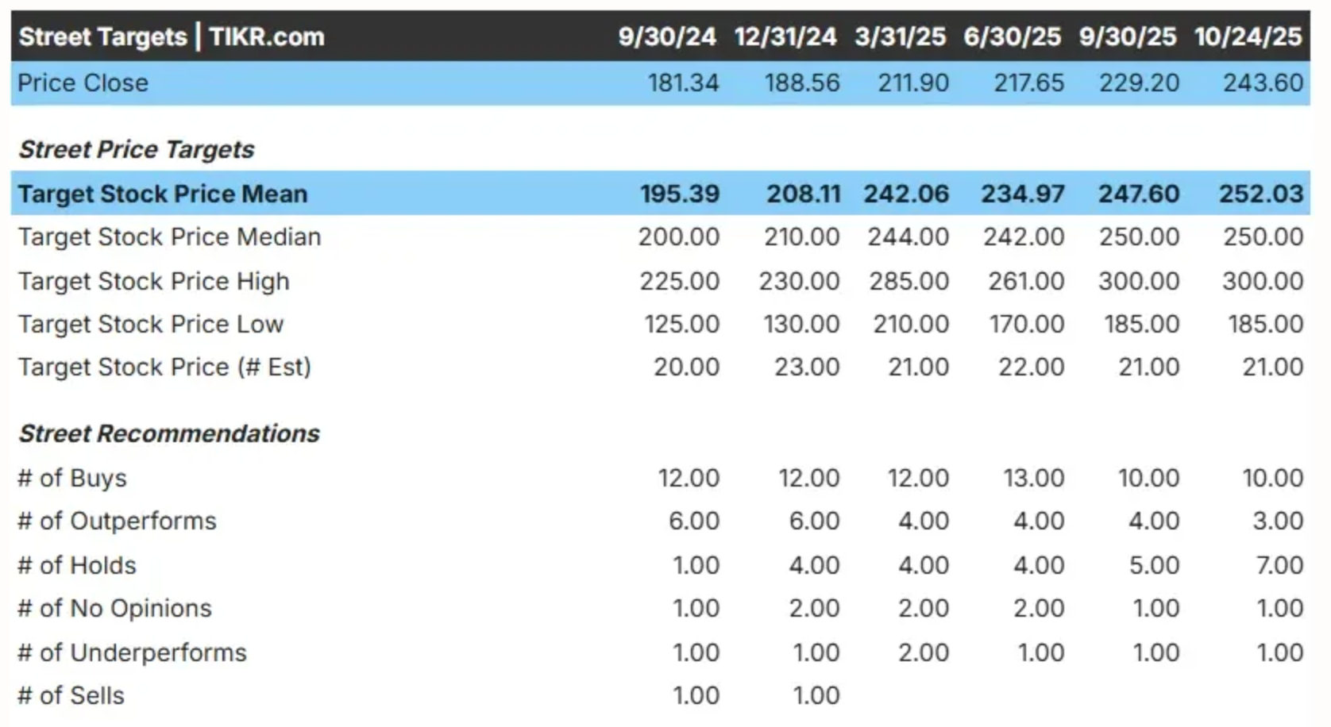This screenshot has height=727, width=1331.
Task: Highlight the Target Stock Price Mean row label
Action: pyautogui.click(x=162, y=194)
